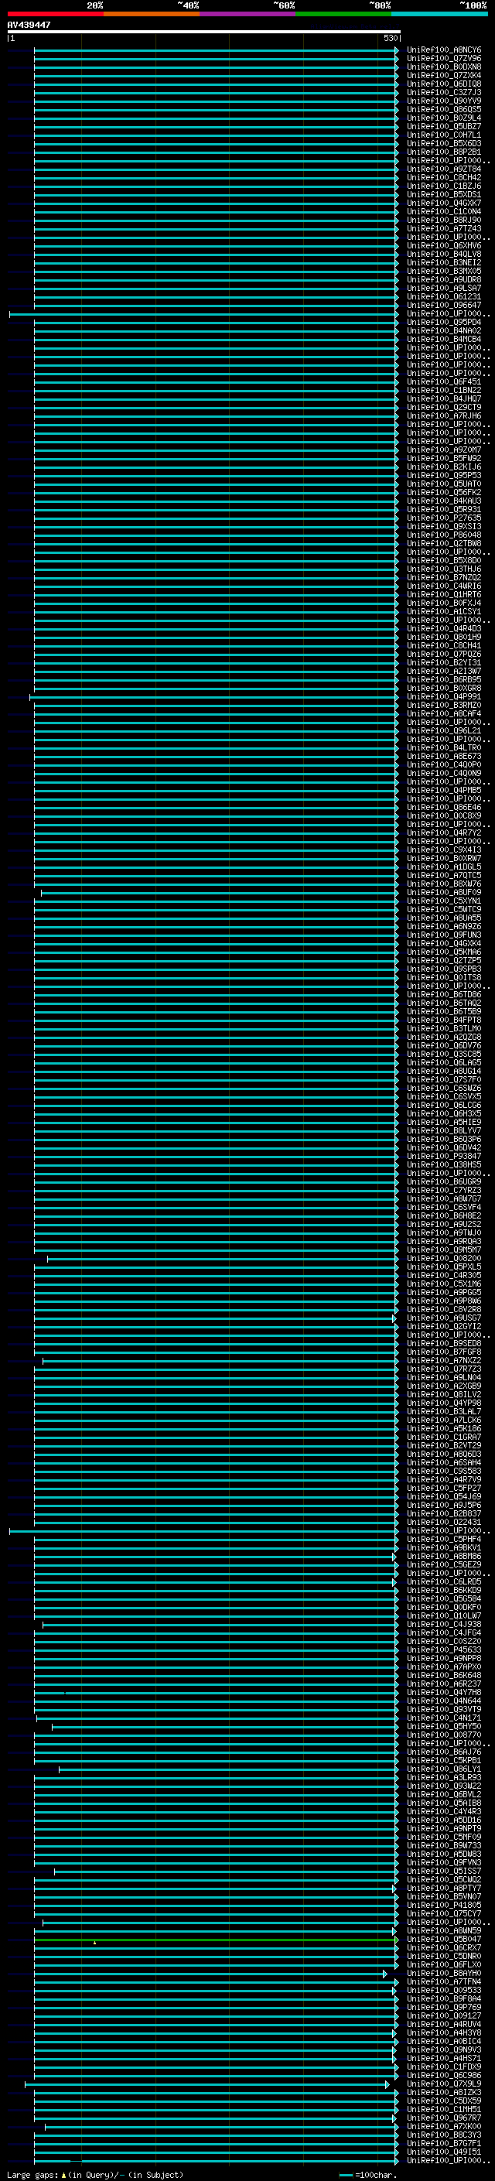Click the cyan ~100% legend segment

coord(440,14)
